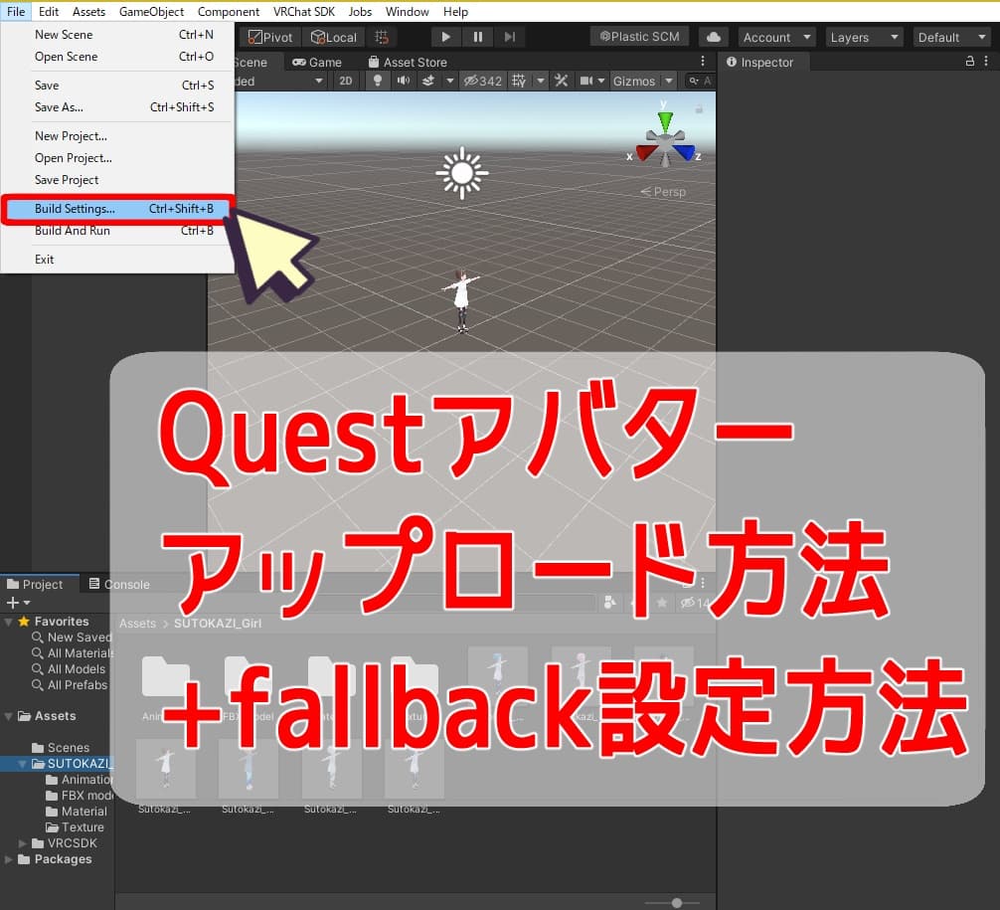The width and height of the screenshot is (1000, 910).
Task: Choose Exit from File menu
Action: click(117, 260)
